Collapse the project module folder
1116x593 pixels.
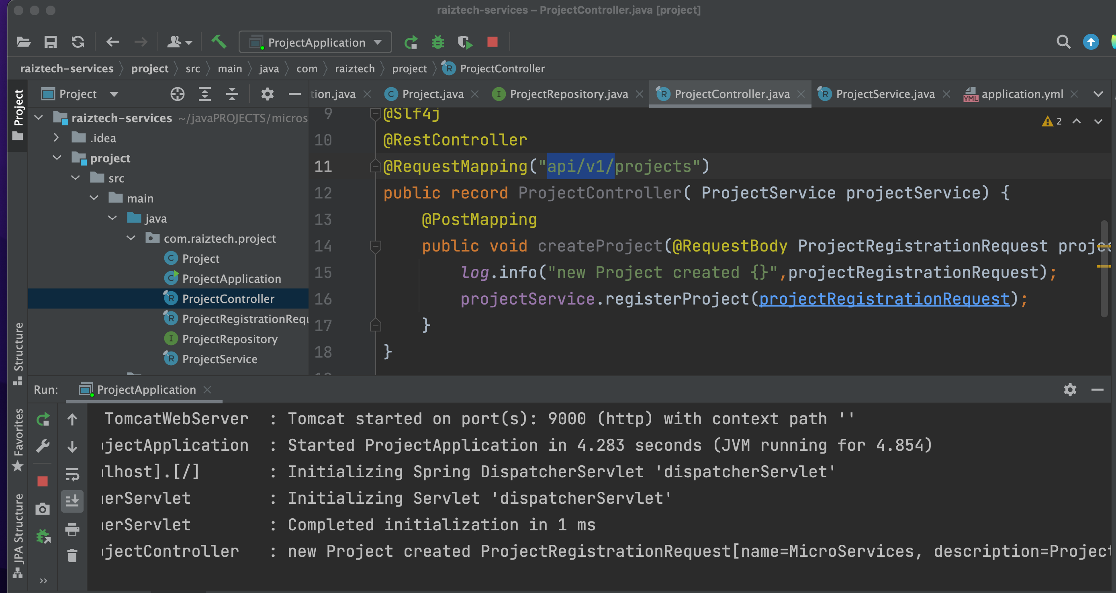(57, 157)
